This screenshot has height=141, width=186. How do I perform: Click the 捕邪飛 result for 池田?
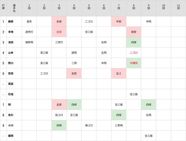(x=29, y=42)
